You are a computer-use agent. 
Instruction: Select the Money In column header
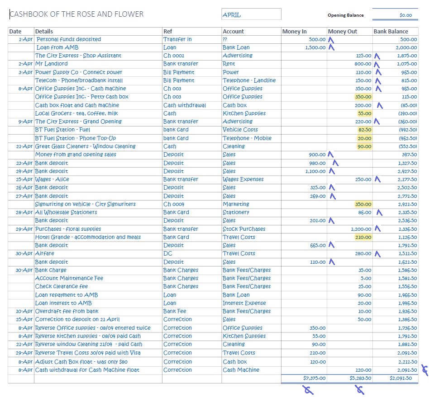(x=295, y=32)
